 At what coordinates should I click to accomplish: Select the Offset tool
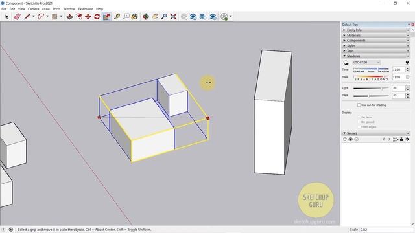[x=79, y=17]
